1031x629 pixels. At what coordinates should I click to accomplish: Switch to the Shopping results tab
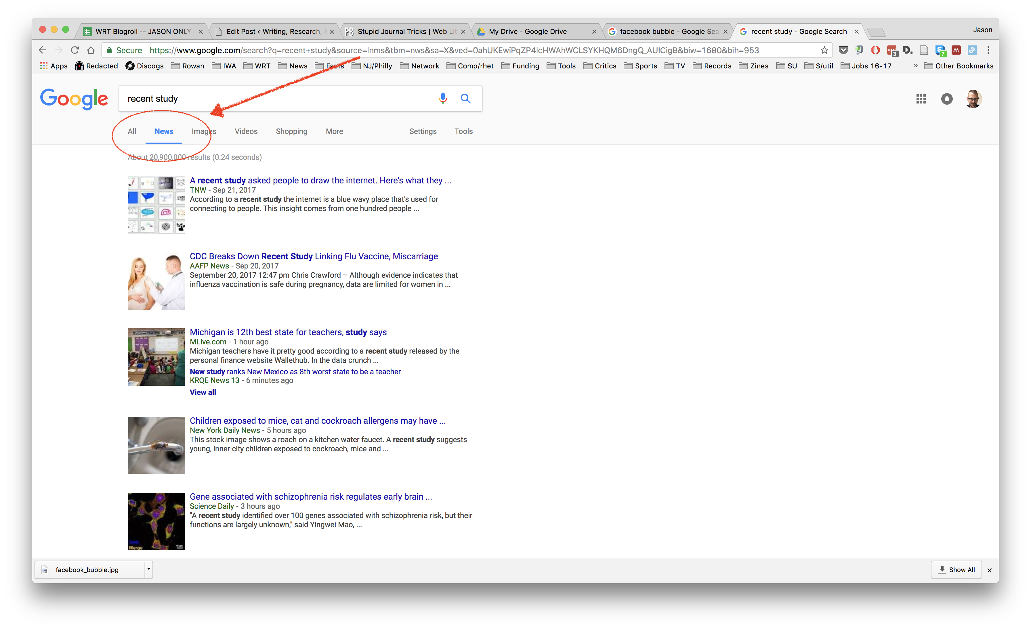(x=292, y=131)
